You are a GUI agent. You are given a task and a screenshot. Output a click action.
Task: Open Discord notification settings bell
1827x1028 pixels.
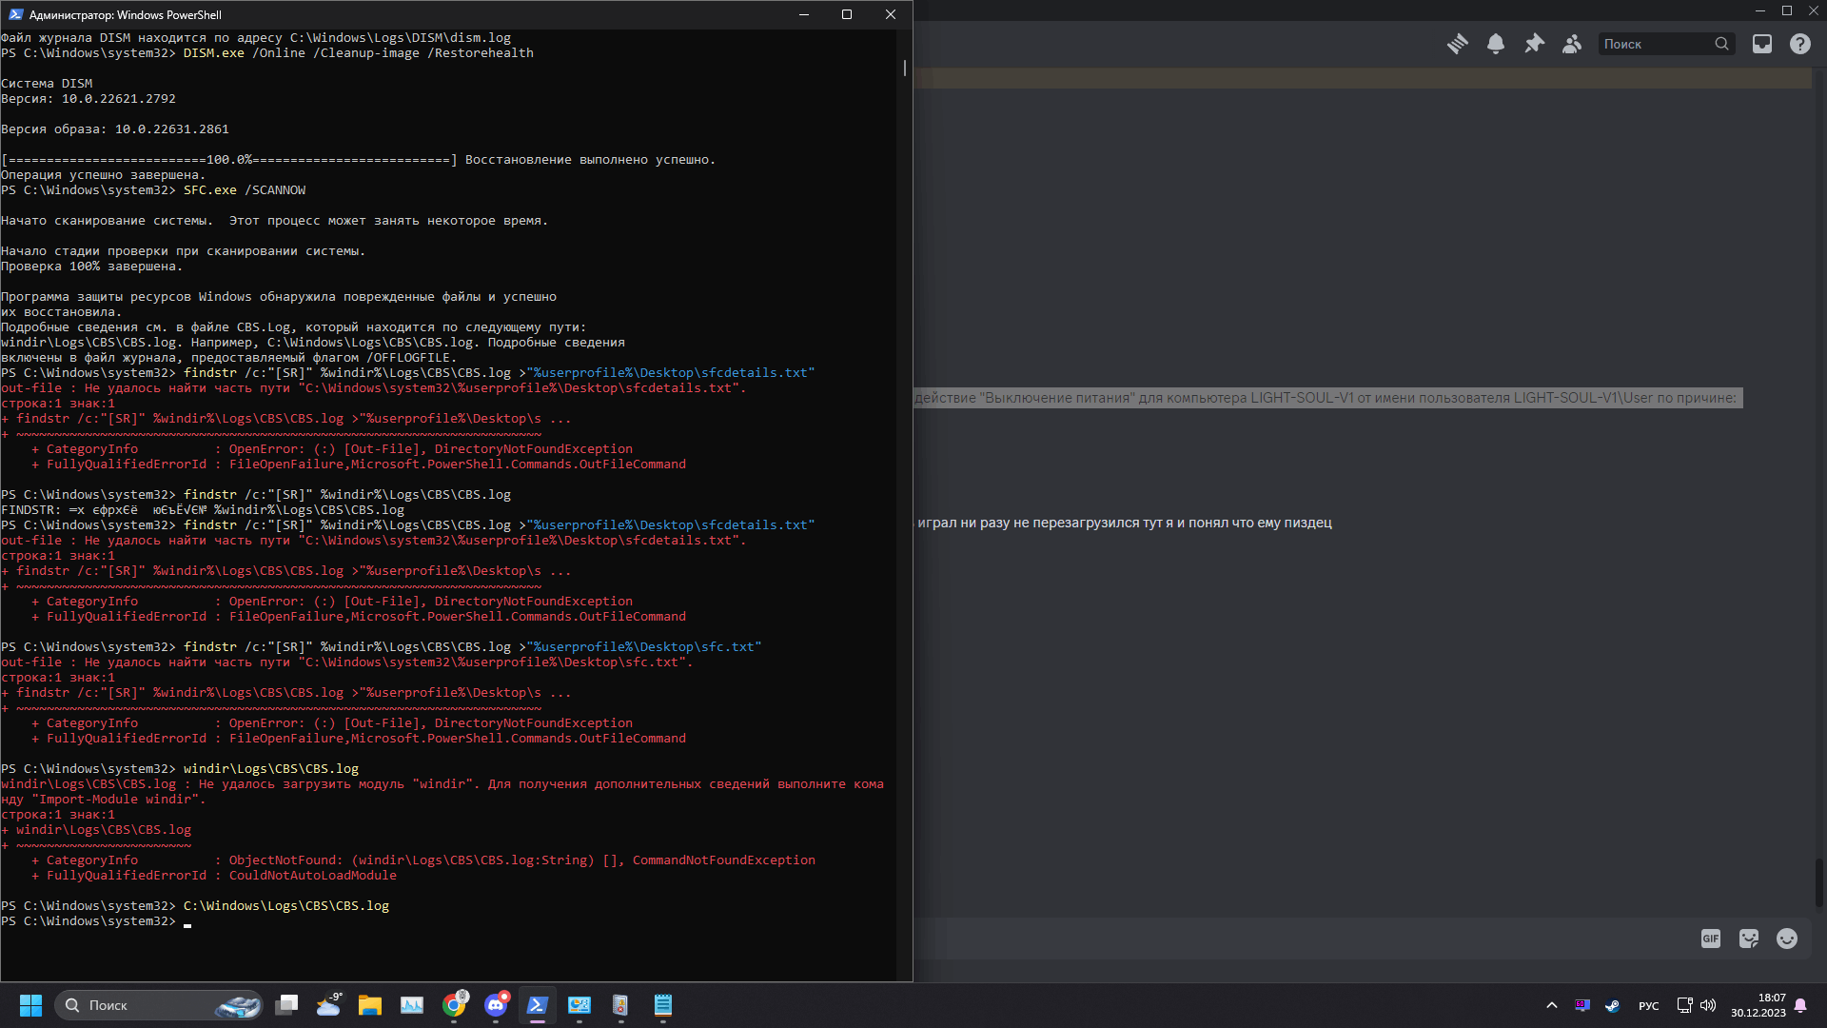pos(1496,44)
